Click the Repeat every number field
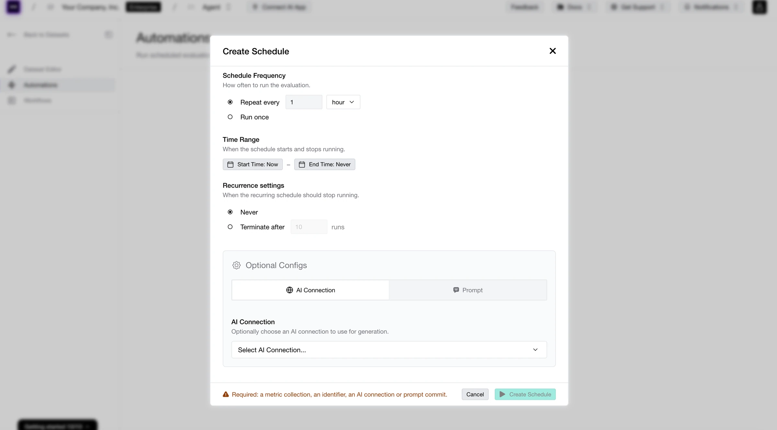The height and width of the screenshot is (430, 777). click(304, 102)
